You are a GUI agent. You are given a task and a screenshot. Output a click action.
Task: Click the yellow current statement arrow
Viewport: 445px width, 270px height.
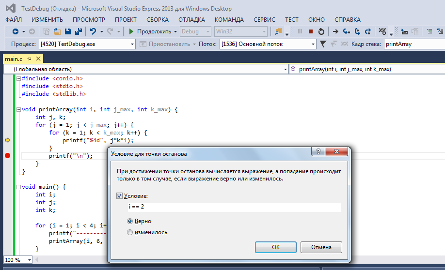point(8,140)
